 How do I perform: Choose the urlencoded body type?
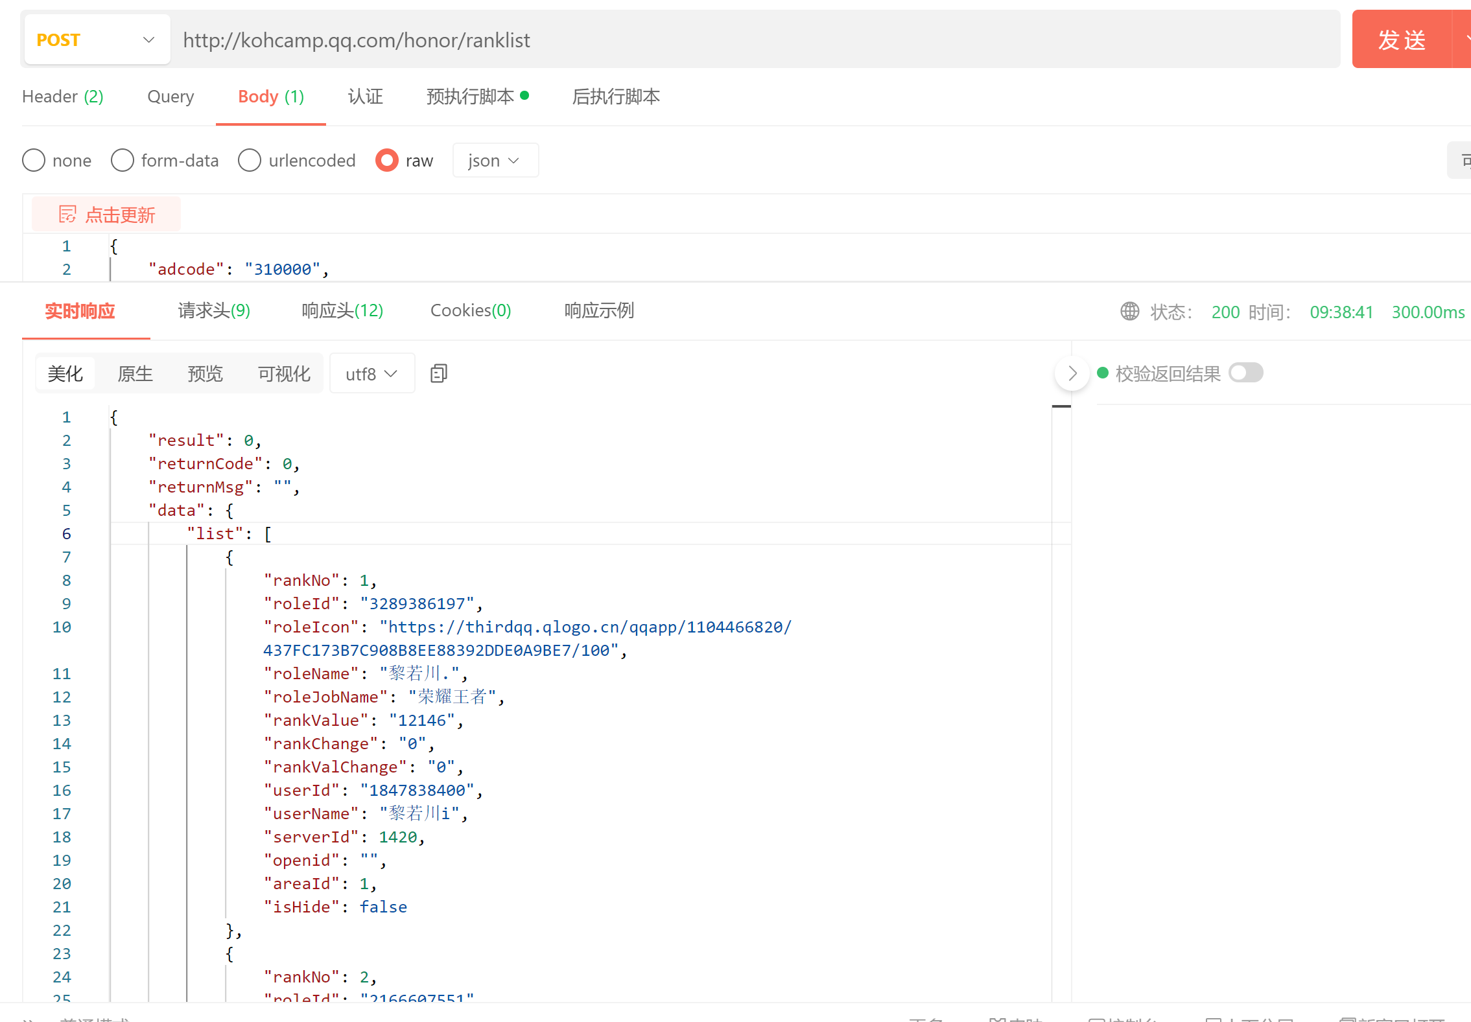tap(250, 160)
